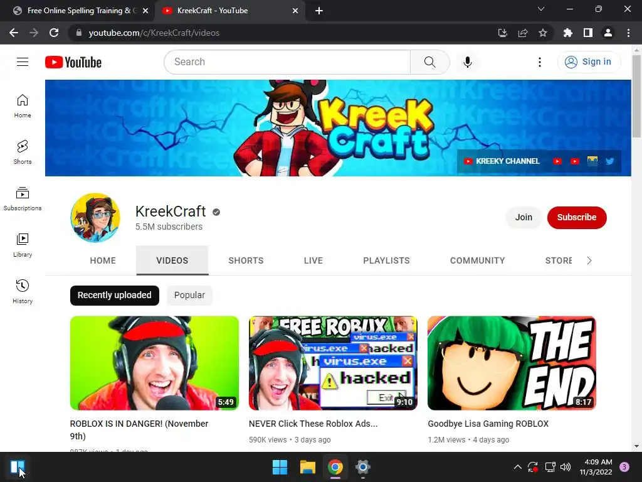This screenshot has height=482, width=642.
Task: View site lock information icon
Action: coord(79,33)
